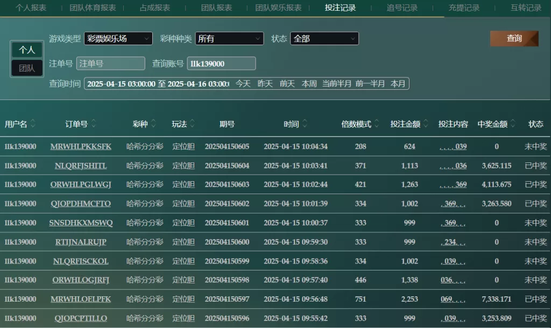Open order link MRWHLPKKSFK
This screenshot has height=328, width=551.
81,147
